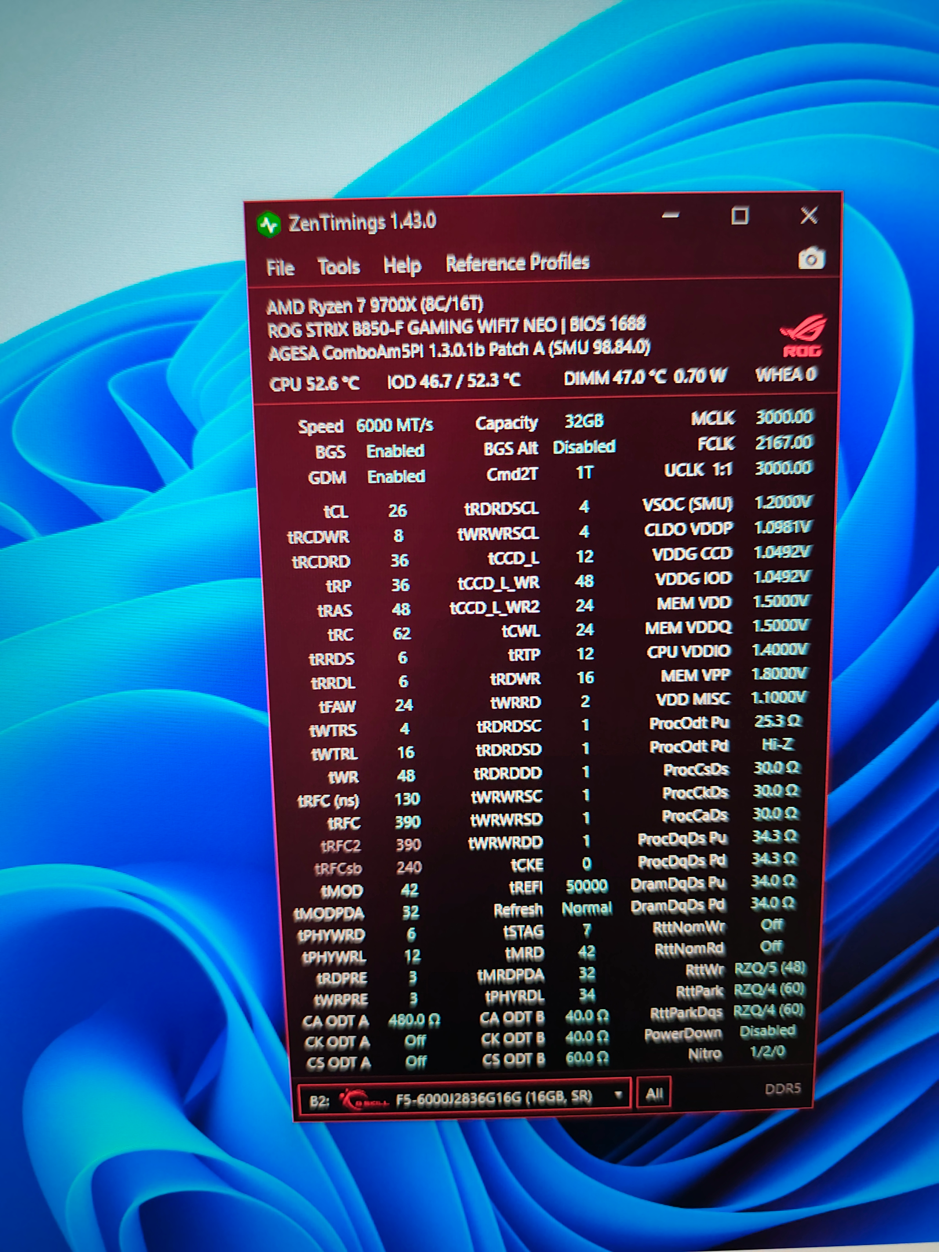Screen dimensions: 939x1252
Task: Click the MEM VPP voltage label
Action: [696, 676]
